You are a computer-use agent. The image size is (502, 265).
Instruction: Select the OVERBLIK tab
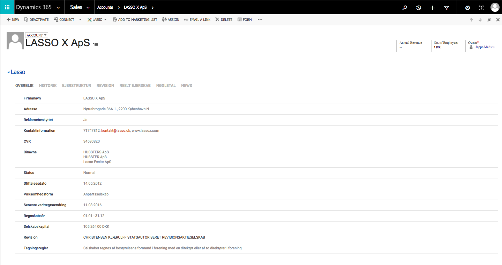[24, 86]
